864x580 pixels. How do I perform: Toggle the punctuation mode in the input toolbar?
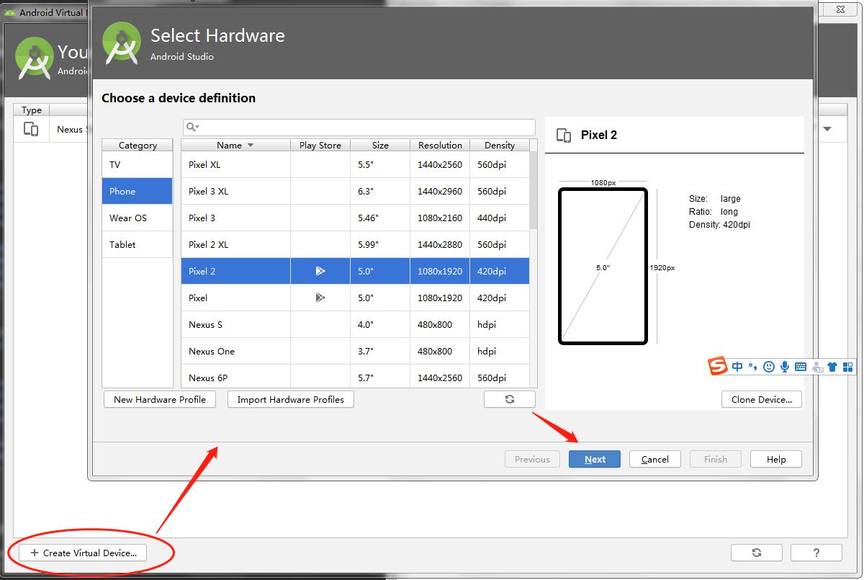pyautogui.click(x=752, y=367)
